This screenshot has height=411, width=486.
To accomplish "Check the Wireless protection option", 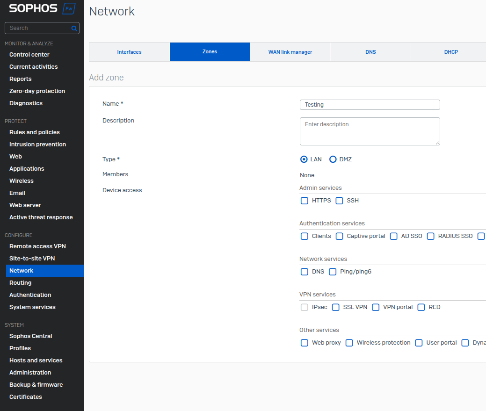I will tap(349, 343).
